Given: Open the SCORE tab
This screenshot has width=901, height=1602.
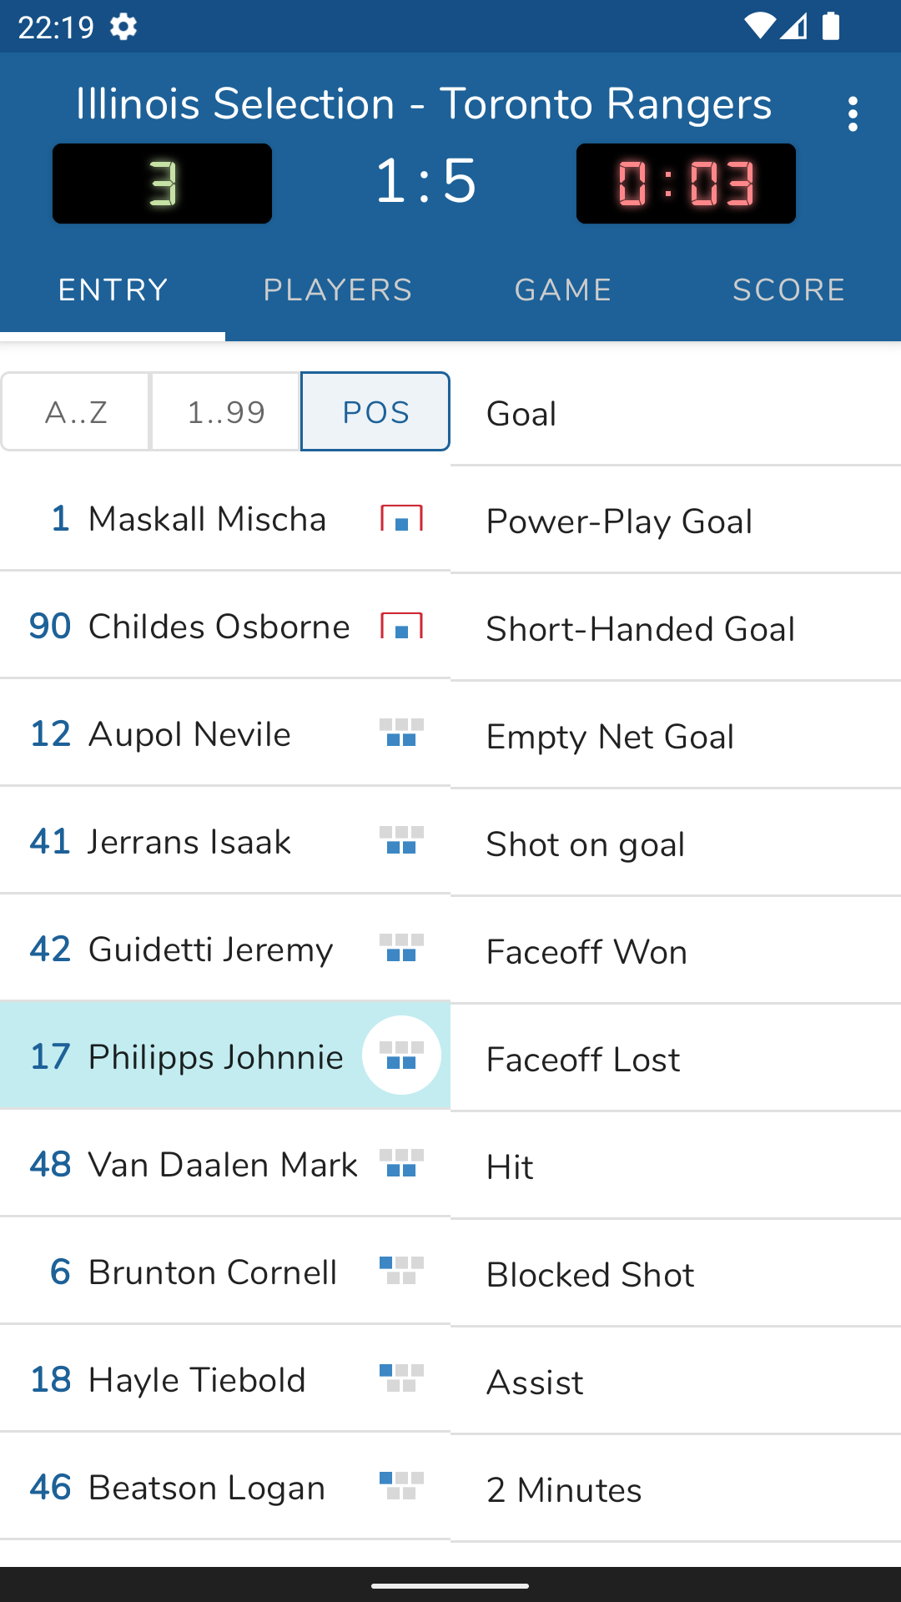Looking at the screenshot, I should [788, 290].
